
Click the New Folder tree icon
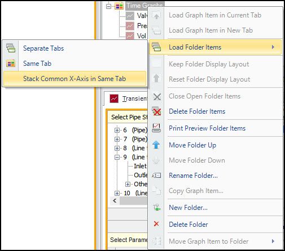tap(156, 208)
